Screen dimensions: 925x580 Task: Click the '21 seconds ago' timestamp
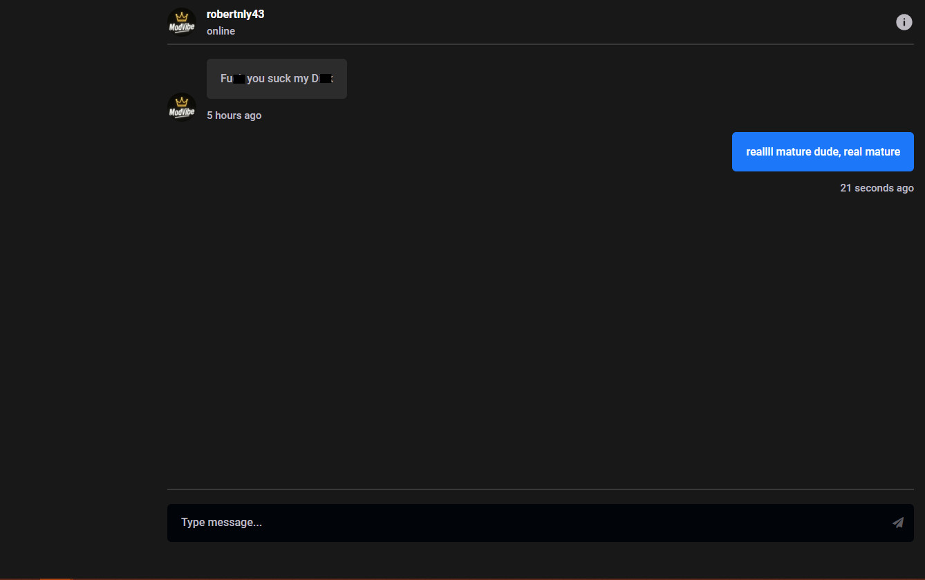[x=877, y=188]
